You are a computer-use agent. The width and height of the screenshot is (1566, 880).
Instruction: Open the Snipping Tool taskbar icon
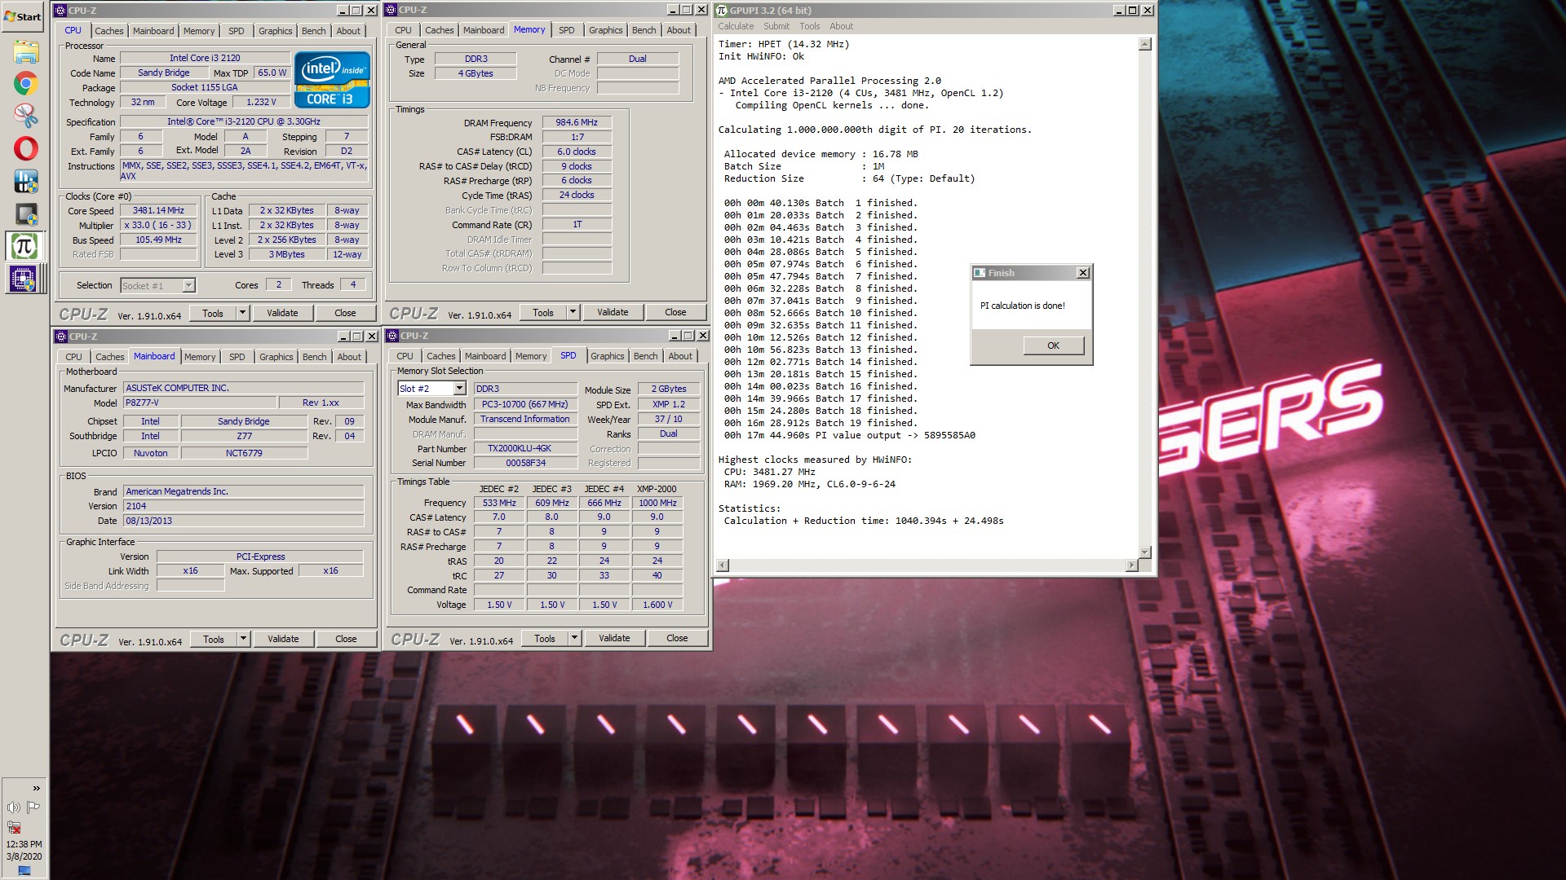click(x=25, y=116)
